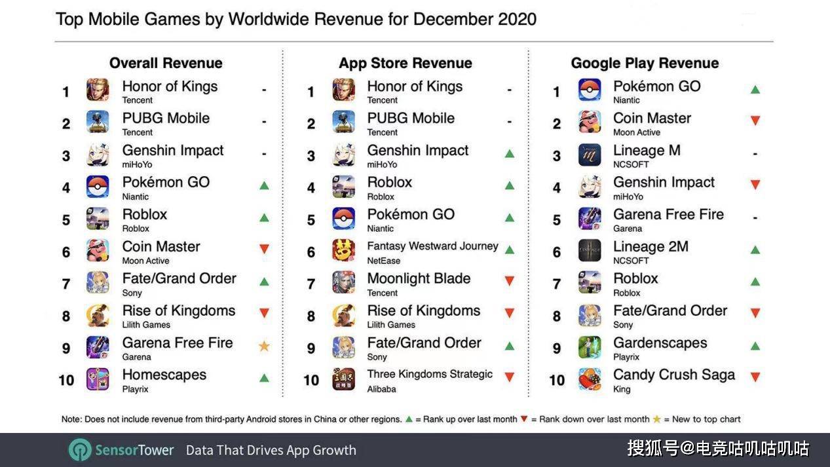830x467 pixels.
Task: Click the gold star beside Garena Free Fire
Action: tap(264, 346)
